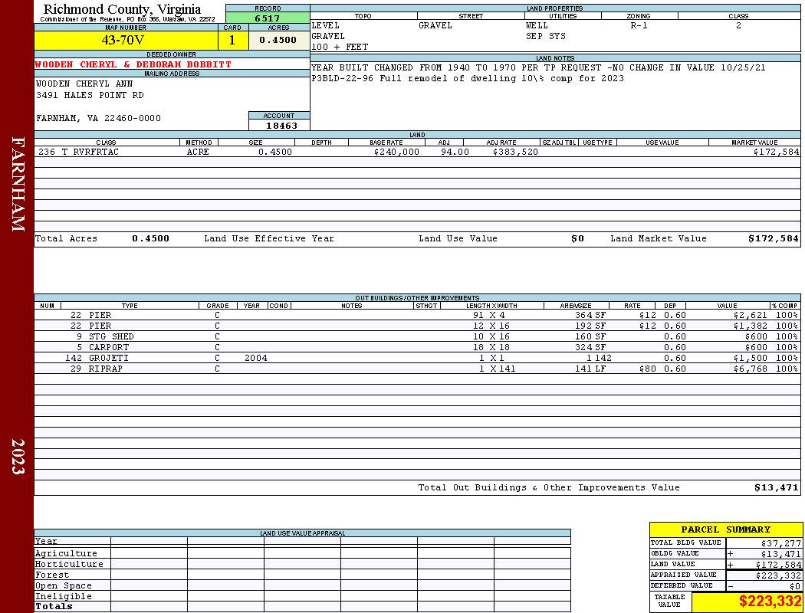Click the base rate $240,000
Screen dimensions: 805x613
pos(397,152)
